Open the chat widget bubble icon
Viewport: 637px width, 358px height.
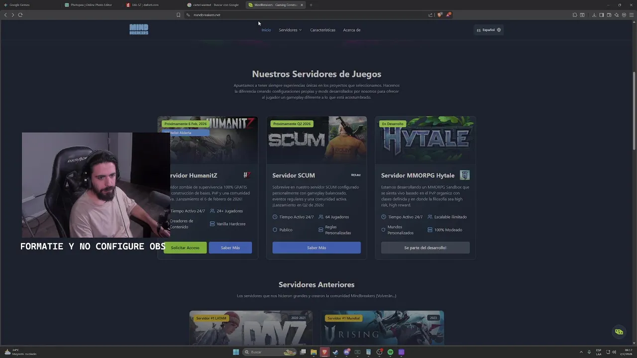[619, 332]
